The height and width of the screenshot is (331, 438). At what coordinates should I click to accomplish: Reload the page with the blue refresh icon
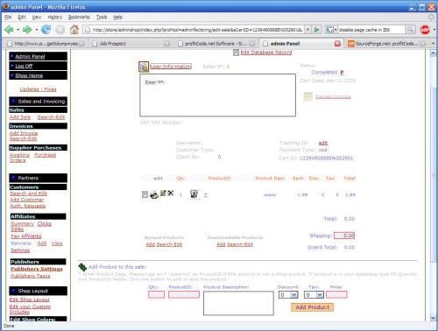(x=46, y=29)
